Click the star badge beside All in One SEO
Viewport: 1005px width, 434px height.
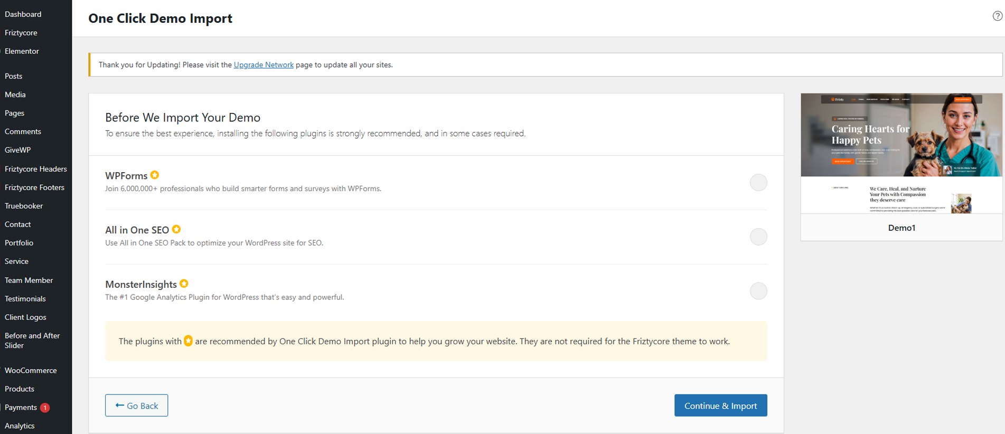[176, 229]
